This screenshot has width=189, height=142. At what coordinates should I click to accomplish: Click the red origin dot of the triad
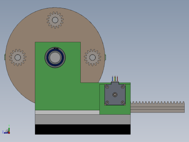coord(9,133)
